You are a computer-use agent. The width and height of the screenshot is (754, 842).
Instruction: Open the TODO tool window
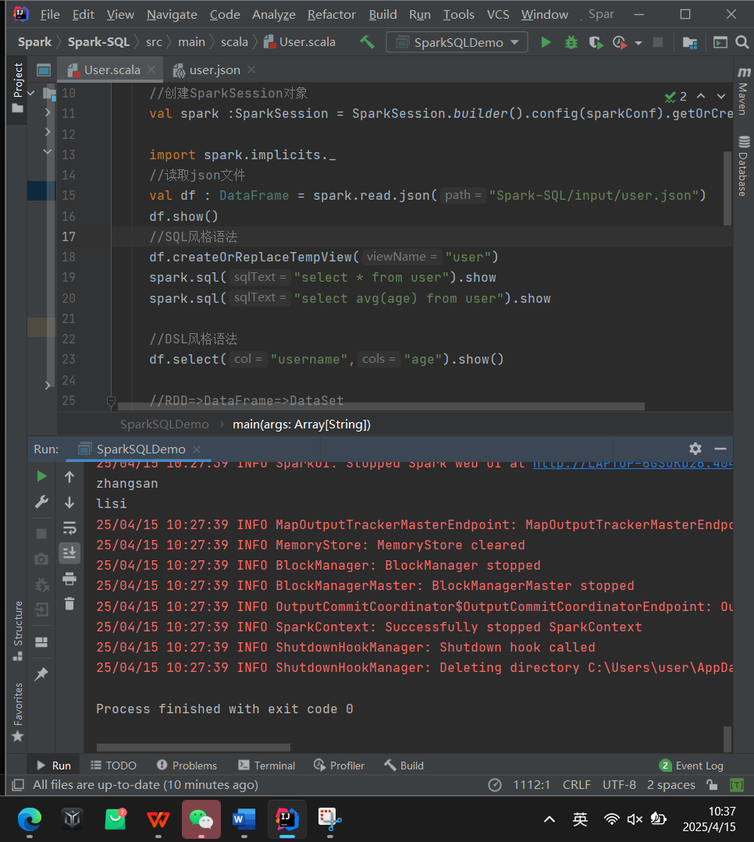(x=113, y=766)
